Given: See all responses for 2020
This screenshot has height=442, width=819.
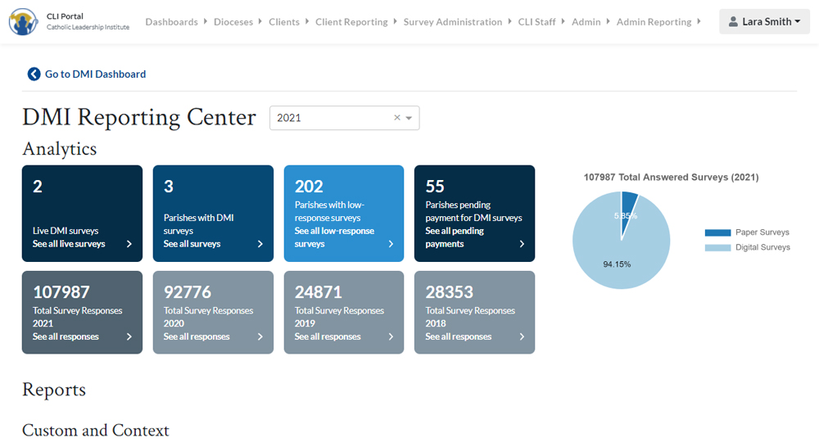Looking at the screenshot, I should (x=197, y=336).
